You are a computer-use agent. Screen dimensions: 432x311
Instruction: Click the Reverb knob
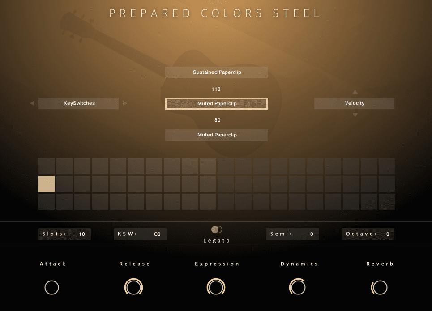tap(380, 288)
